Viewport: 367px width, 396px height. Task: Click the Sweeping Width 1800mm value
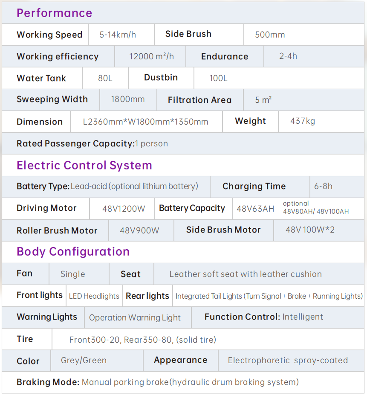pyautogui.click(x=127, y=99)
